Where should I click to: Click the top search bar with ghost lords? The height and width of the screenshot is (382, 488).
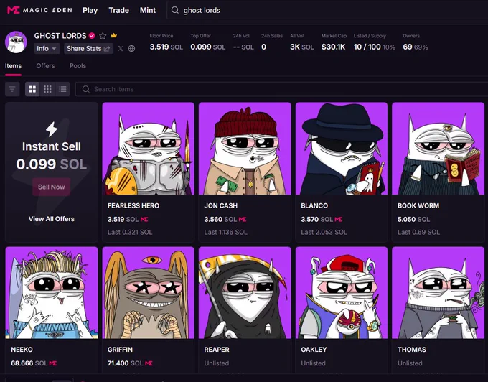coord(327,10)
